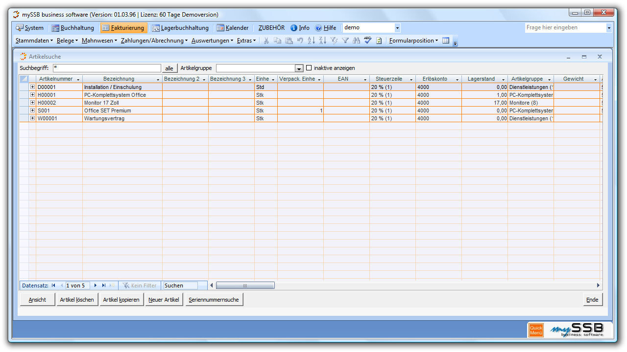Click the Quick Menü orange icon
Screen dimensions: 627x352
click(x=536, y=330)
